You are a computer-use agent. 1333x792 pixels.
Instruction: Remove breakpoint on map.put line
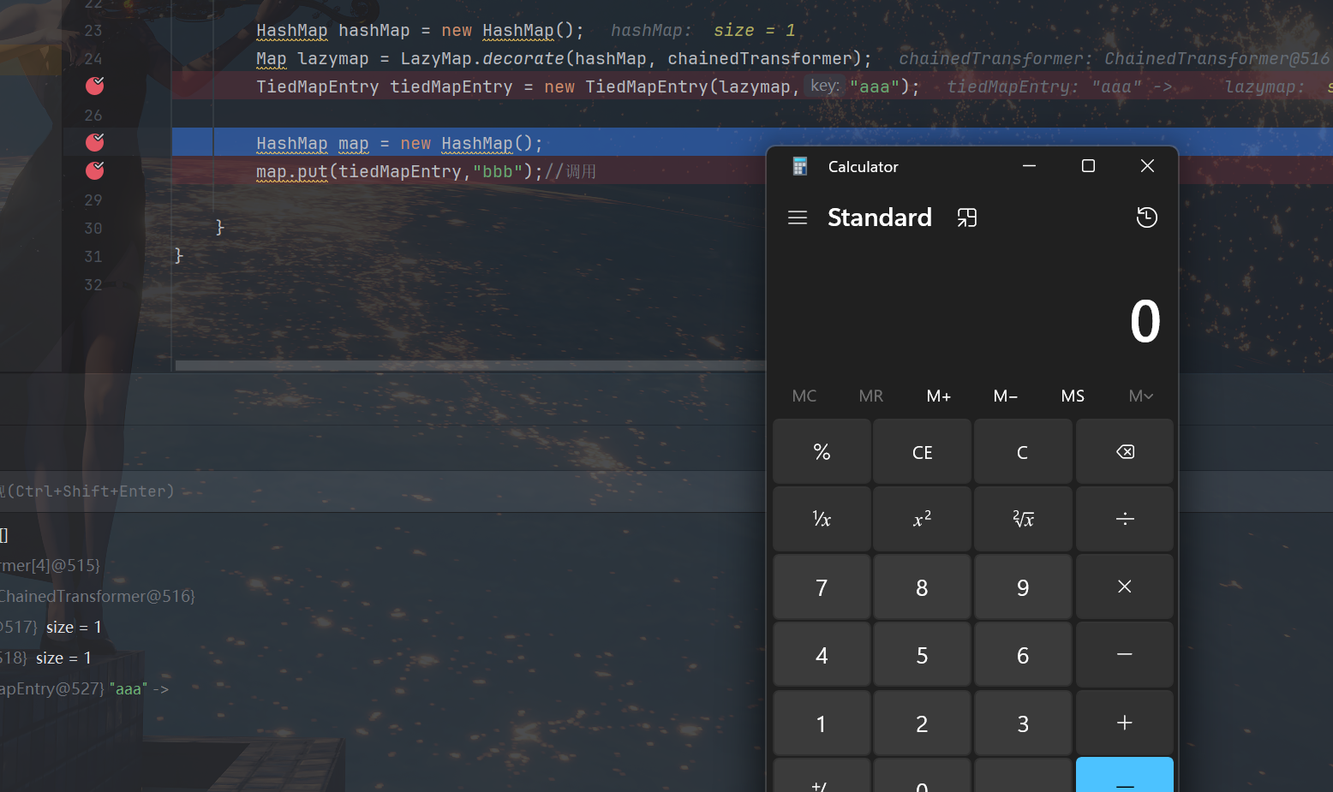95,170
